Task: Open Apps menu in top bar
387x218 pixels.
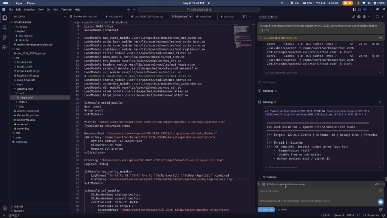Action: (19, 3)
